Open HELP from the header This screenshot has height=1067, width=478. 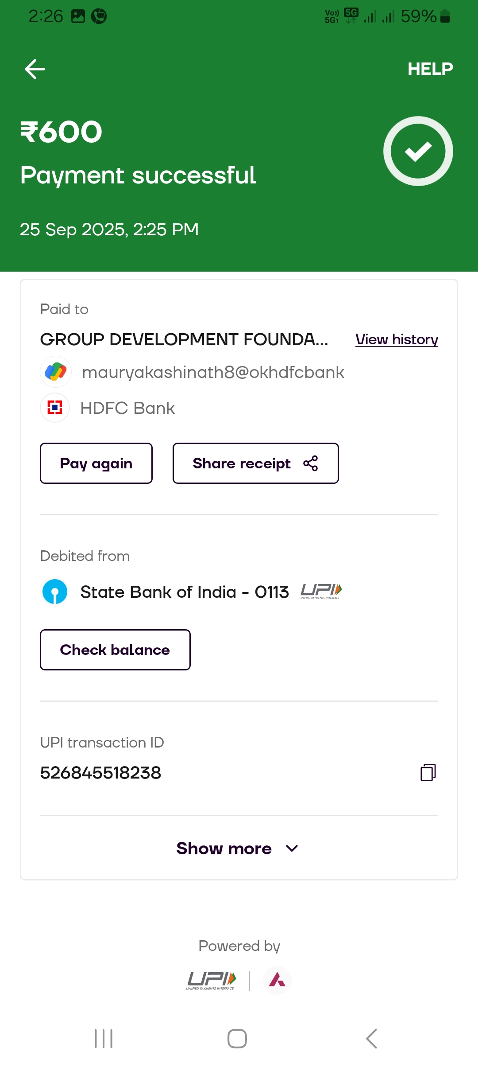click(430, 69)
